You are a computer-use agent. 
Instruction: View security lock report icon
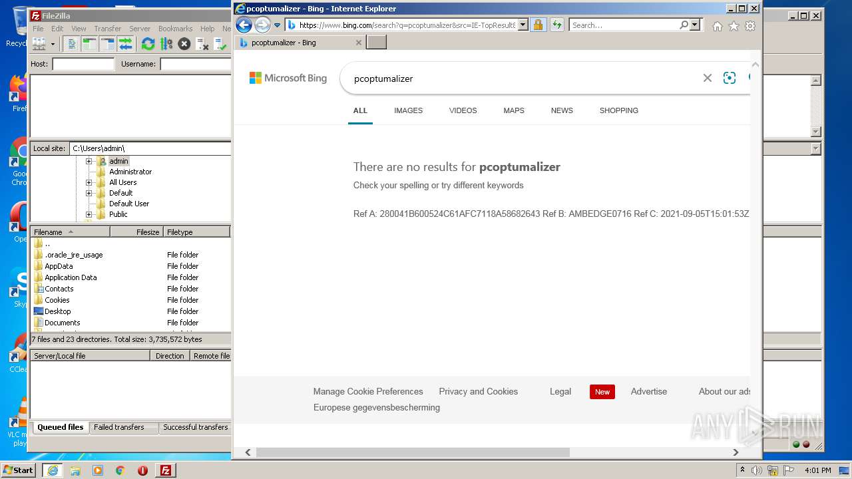click(538, 25)
